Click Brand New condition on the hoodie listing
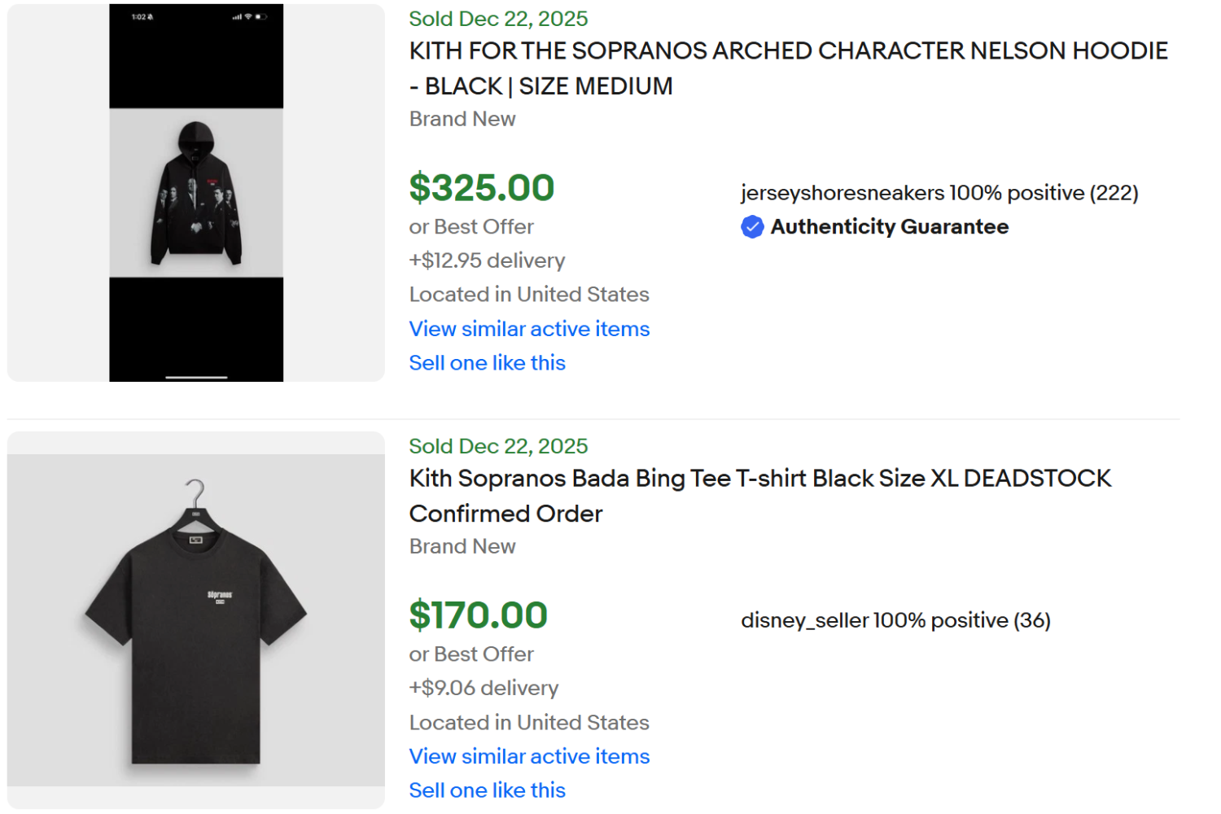 [462, 119]
